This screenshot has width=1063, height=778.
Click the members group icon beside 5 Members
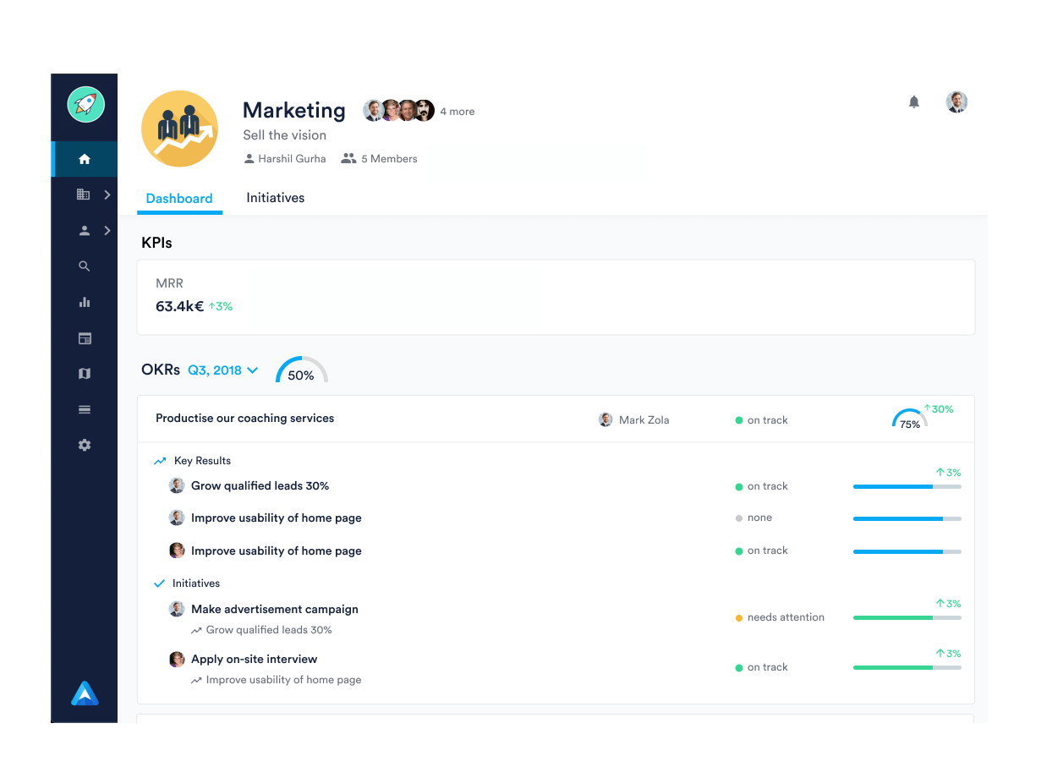pos(348,158)
